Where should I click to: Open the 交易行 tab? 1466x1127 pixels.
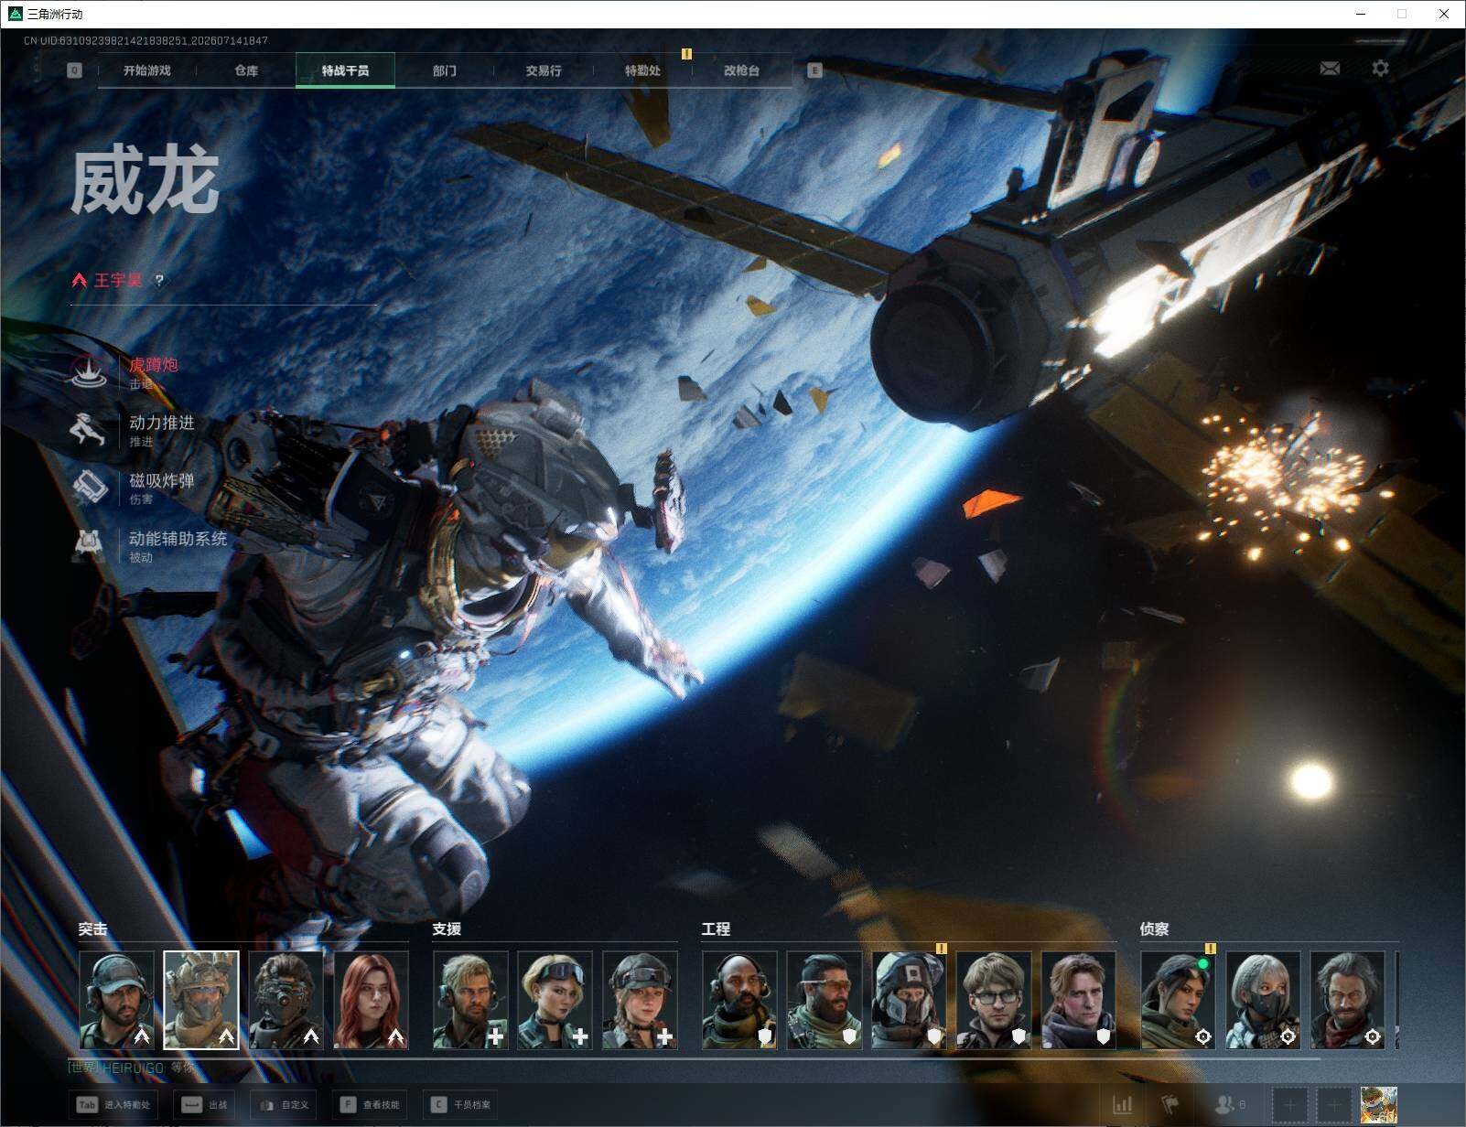[x=544, y=70]
